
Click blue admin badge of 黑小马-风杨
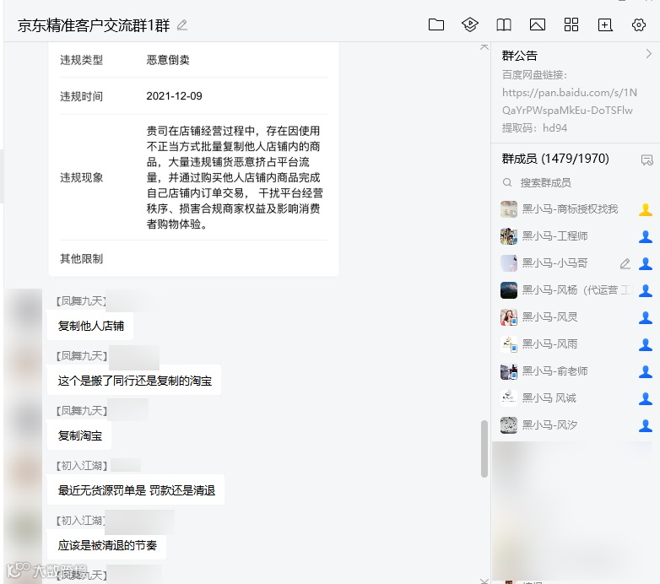[x=646, y=290]
